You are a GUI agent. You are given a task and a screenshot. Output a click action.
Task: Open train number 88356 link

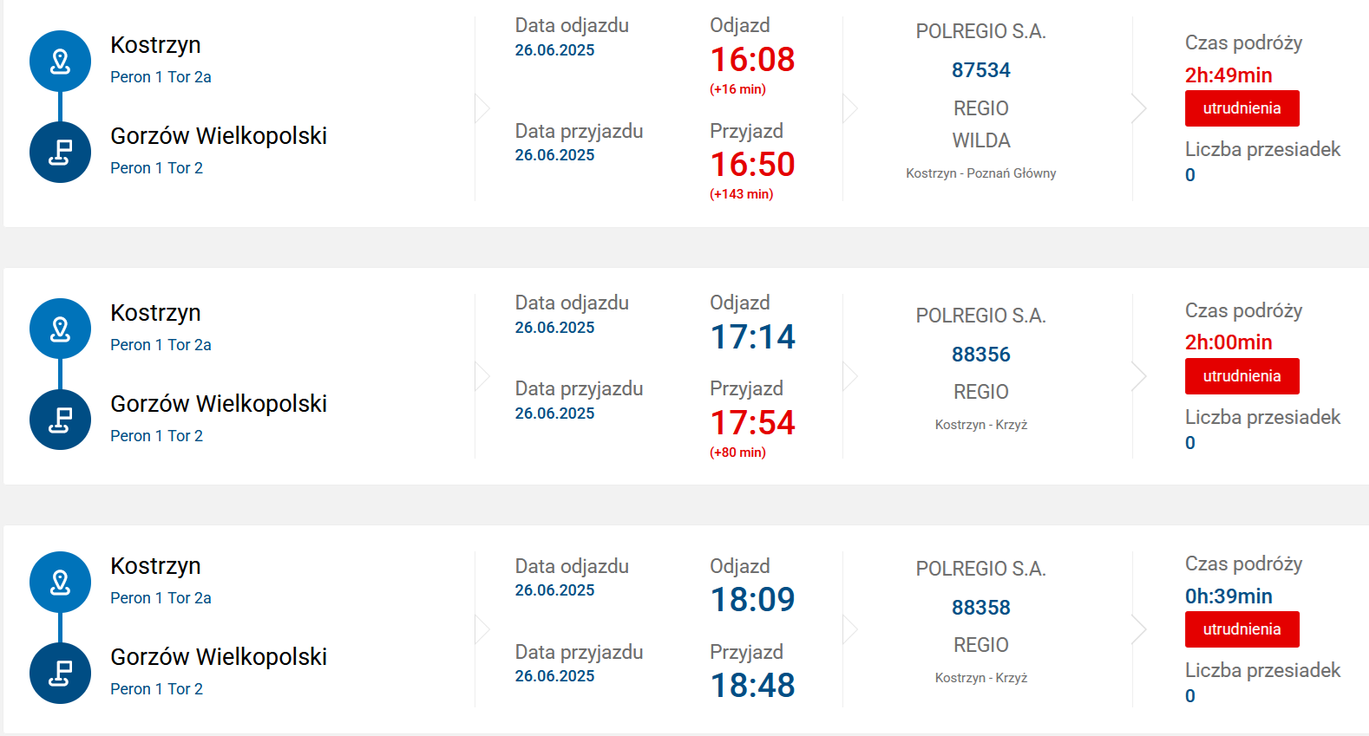click(980, 355)
